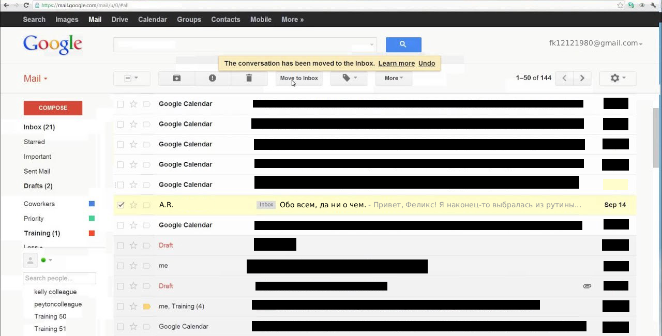Open chat with Training 50

[x=50, y=317]
